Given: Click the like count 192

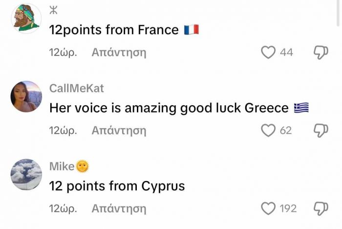Looking at the screenshot, I should tap(288, 208).
